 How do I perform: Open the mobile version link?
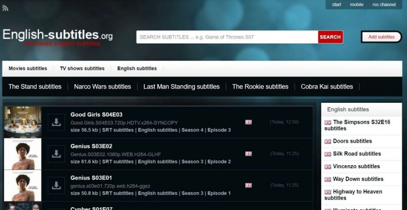[357, 5]
